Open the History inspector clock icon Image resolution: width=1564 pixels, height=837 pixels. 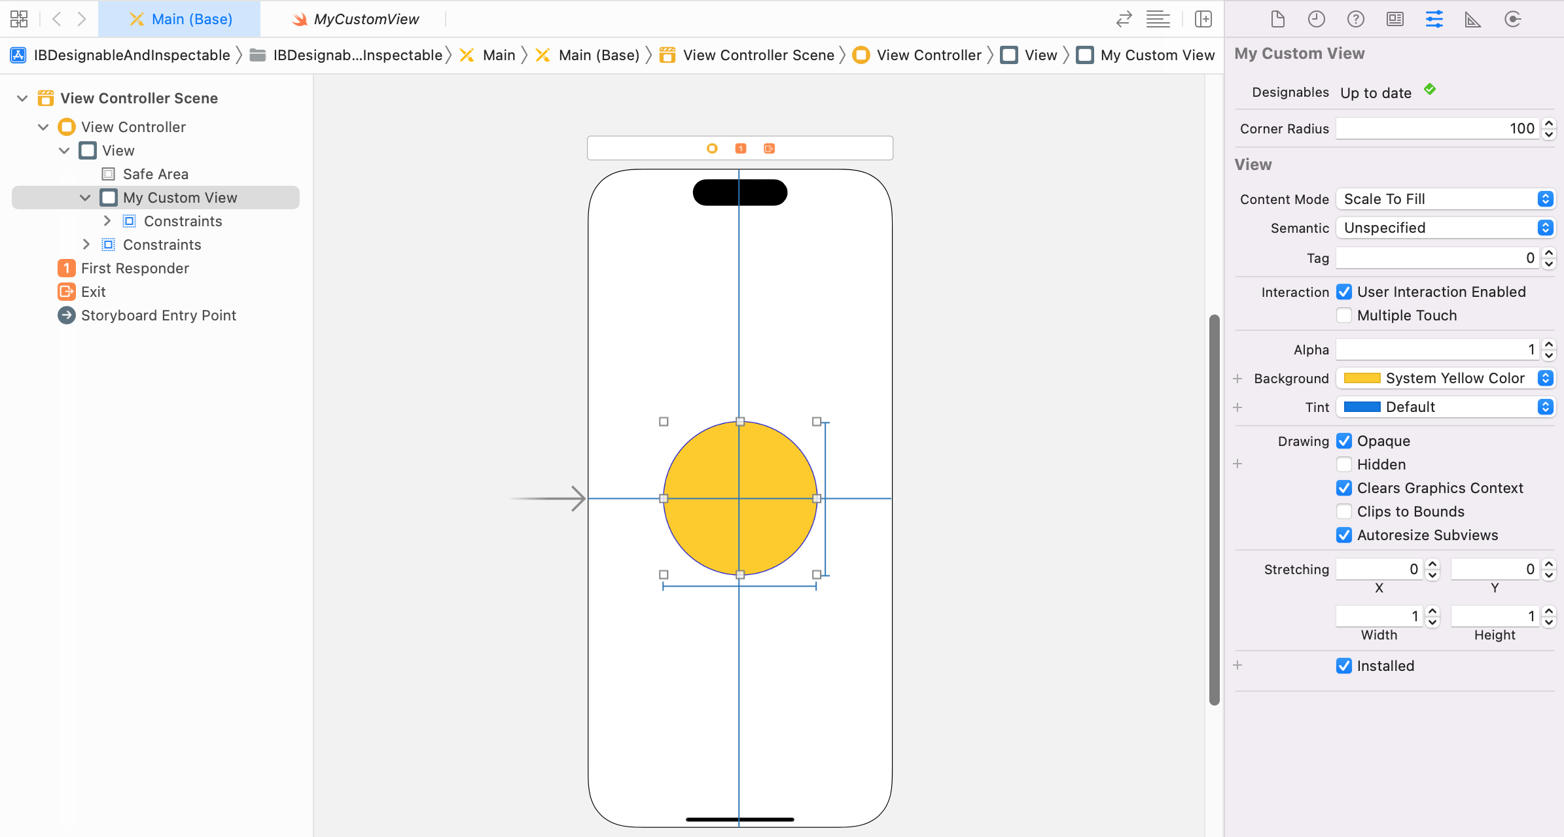coord(1316,19)
